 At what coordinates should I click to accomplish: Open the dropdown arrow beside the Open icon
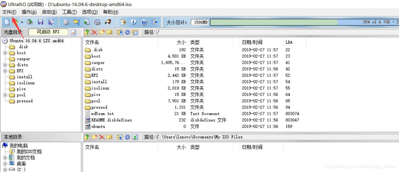[22, 22]
